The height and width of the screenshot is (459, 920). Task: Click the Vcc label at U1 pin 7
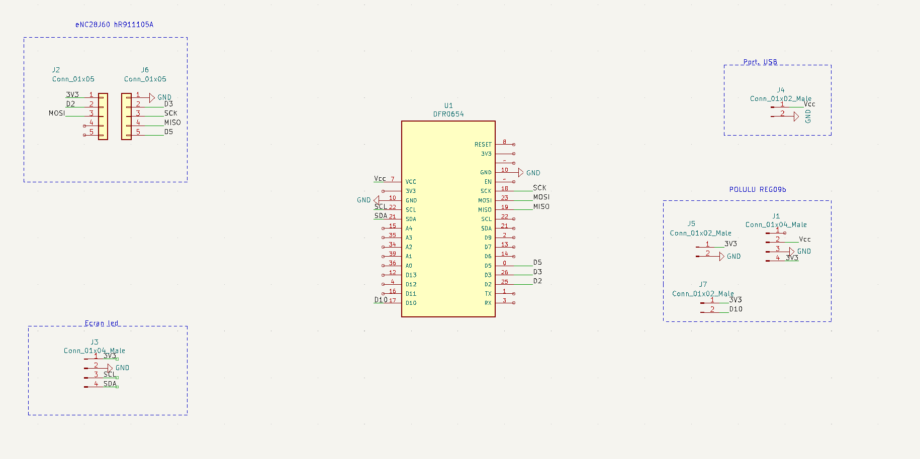coord(380,178)
